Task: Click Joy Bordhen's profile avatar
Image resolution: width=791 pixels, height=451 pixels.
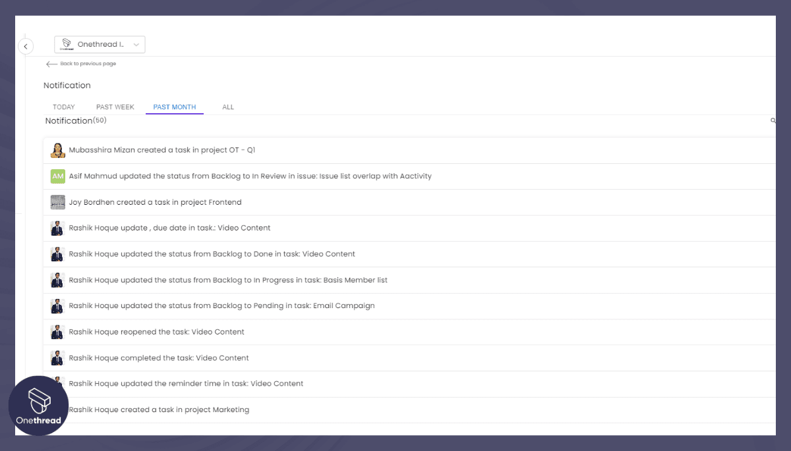Action: tap(57, 202)
